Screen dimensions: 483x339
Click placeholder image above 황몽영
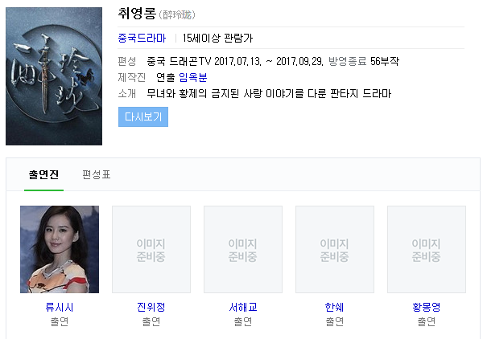[427, 249]
